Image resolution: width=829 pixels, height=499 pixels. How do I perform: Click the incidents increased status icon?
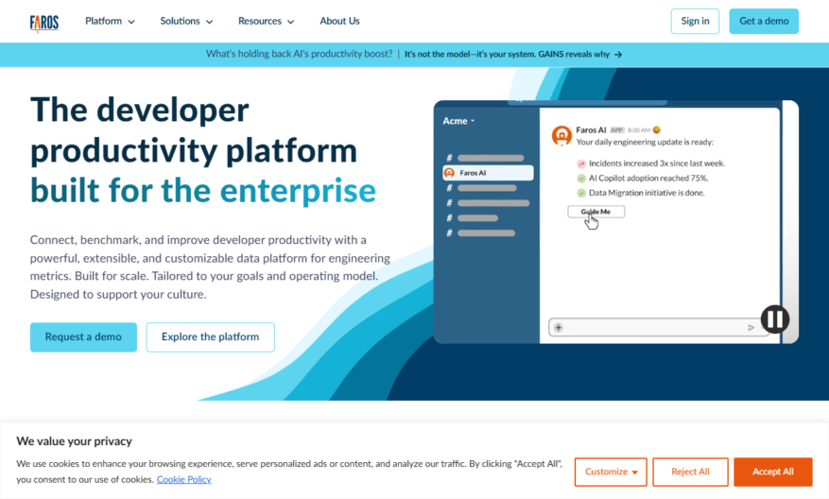(581, 163)
